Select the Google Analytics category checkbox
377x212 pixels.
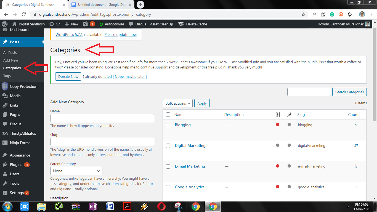pyautogui.click(x=168, y=187)
